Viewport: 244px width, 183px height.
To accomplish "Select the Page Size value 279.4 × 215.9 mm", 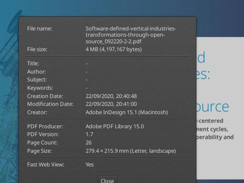I will [x=130, y=151].
